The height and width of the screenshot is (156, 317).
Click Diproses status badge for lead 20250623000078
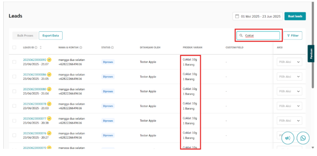(x=108, y=106)
